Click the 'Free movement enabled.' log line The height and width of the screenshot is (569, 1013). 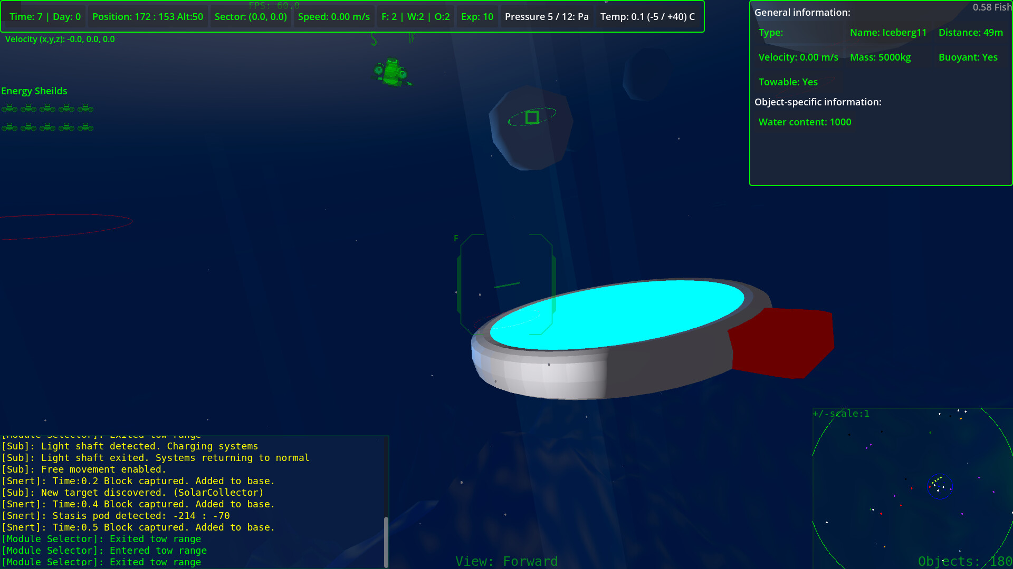coord(84,469)
